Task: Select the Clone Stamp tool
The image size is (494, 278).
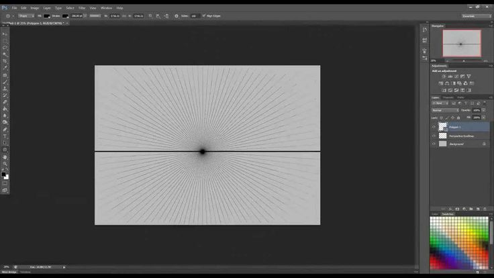Action: (x=5, y=89)
